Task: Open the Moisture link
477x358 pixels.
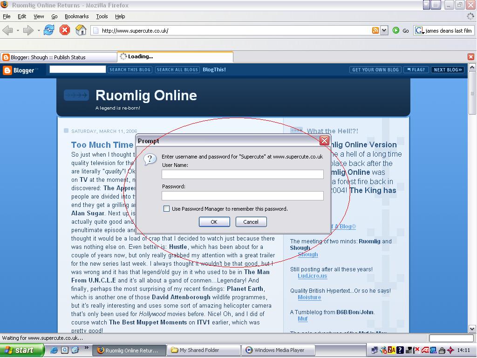Action: tap(309, 297)
